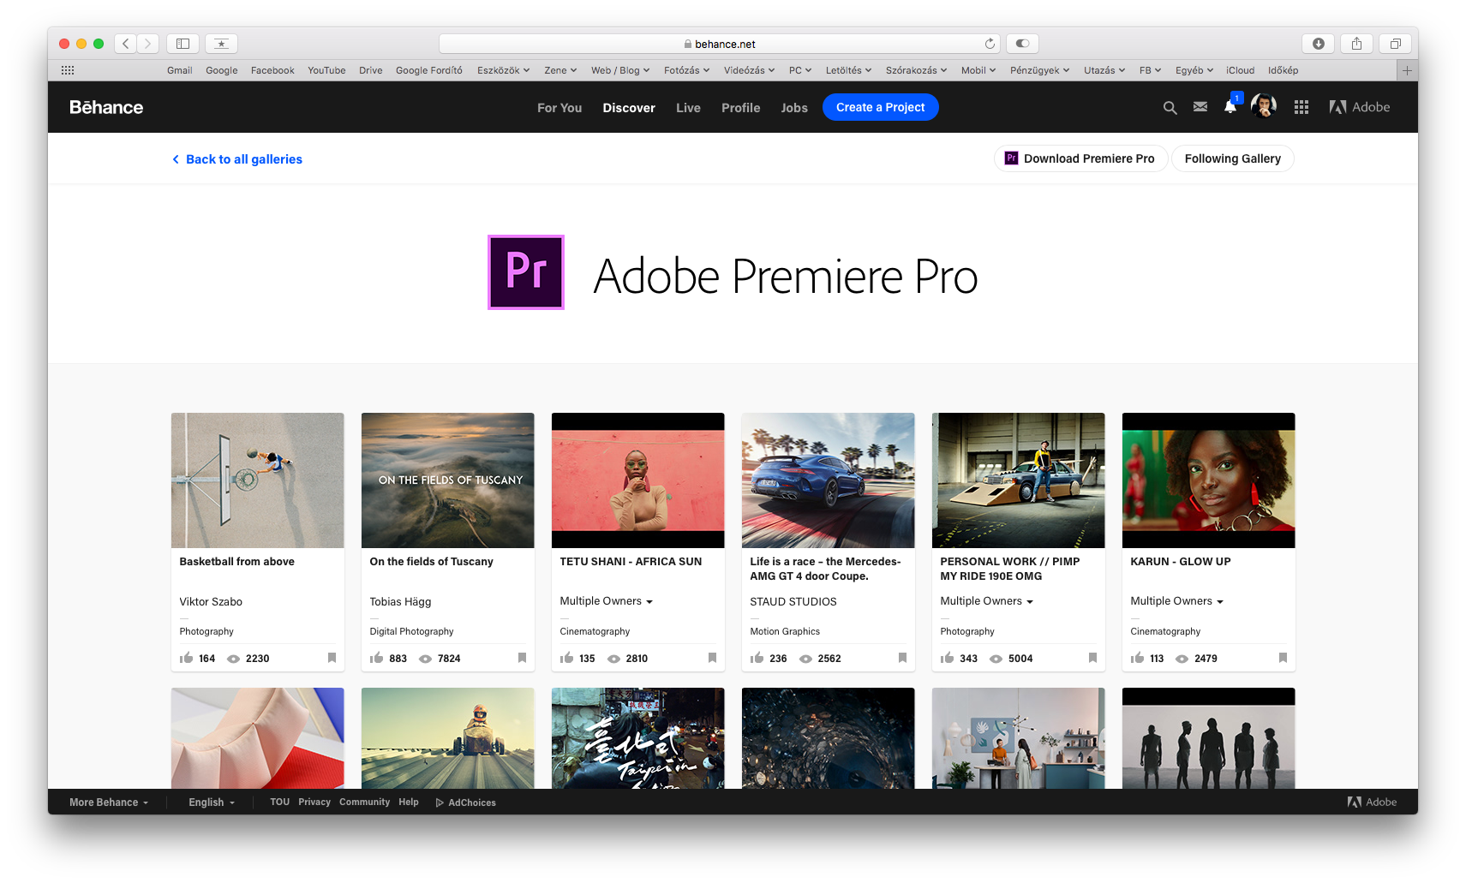
Task: Bookmark the KARUN - GLOW UP project
Action: 1283,658
